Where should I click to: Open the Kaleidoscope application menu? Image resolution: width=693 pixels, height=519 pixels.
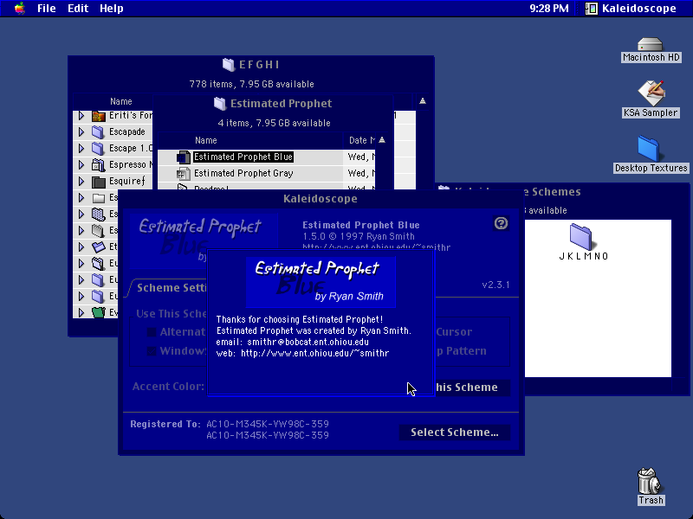pos(631,9)
